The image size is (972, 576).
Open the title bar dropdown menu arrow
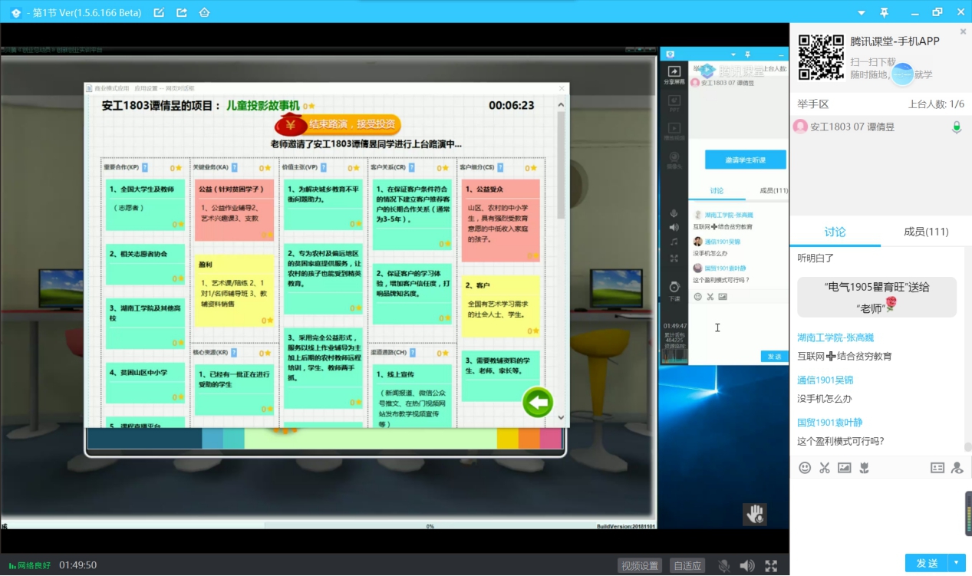click(862, 12)
